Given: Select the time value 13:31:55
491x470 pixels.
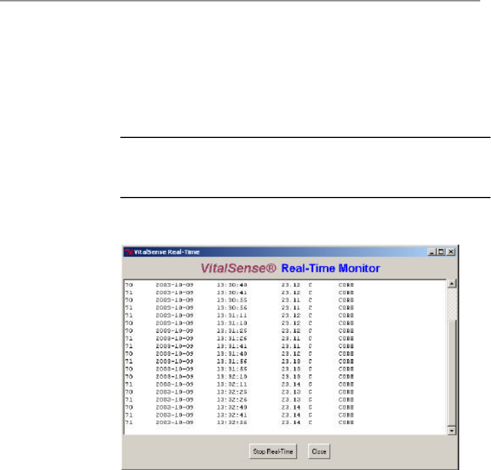Looking at the screenshot, I should click(x=232, y=369).
